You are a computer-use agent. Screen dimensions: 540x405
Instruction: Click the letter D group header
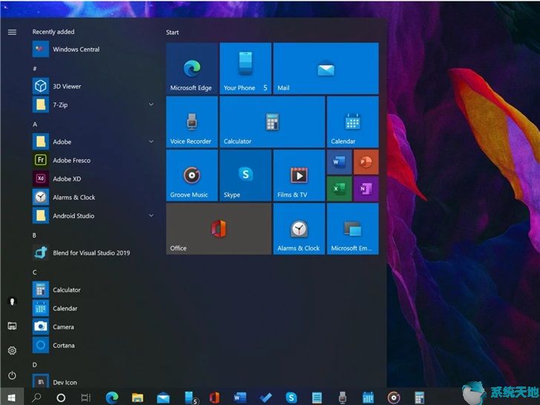(35, 364)
